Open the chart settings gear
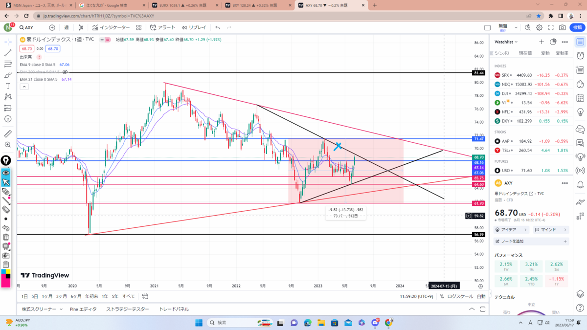This screenshot has width=587, height=330. coord(540,28)
